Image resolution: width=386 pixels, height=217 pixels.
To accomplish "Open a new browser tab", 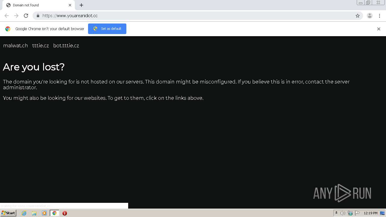I will point(81,5).
